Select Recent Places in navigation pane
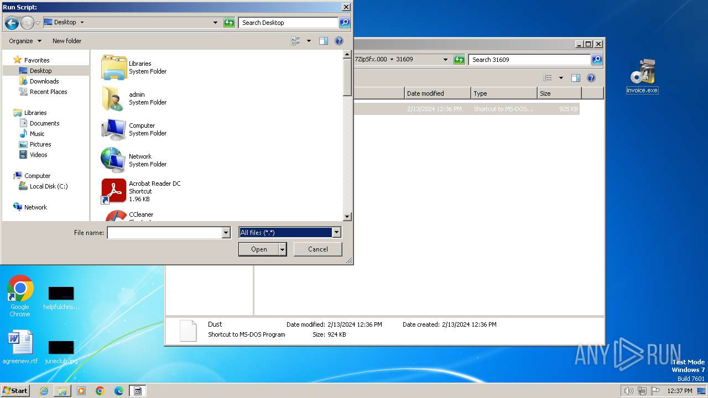Viewport: 708px width, 398px height. point(48,92)
